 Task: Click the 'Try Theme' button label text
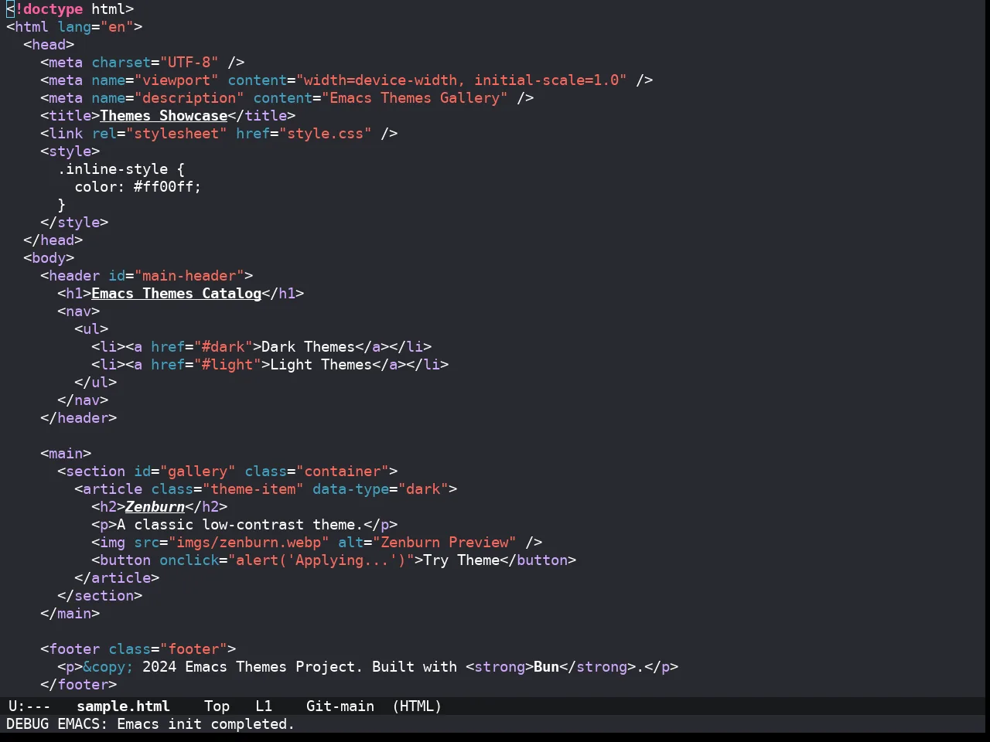pos(462,560)
